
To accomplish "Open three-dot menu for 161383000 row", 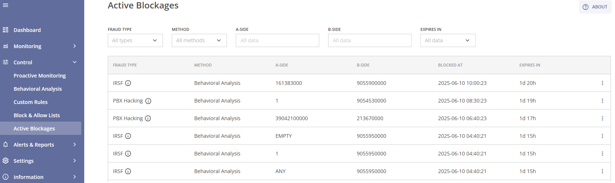I will coord(602,83).
